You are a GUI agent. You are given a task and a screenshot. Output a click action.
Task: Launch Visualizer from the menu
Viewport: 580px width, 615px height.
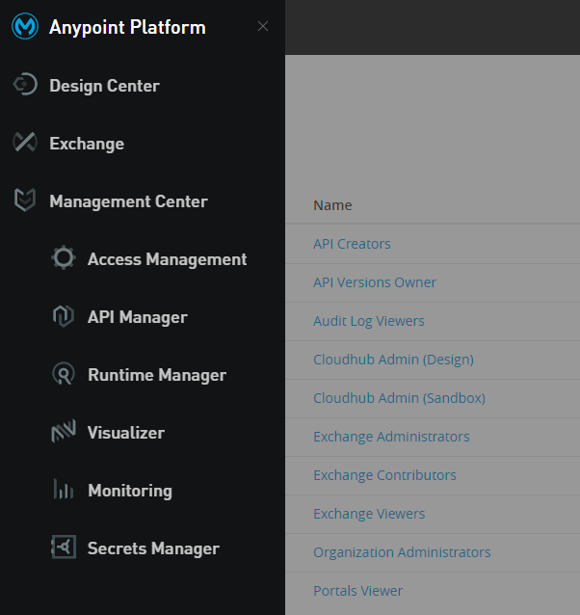tap(126, 433)
